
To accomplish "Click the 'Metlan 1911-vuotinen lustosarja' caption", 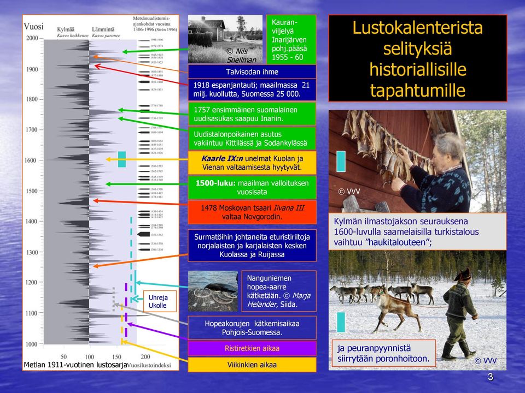I will click(x=75, y=365).
